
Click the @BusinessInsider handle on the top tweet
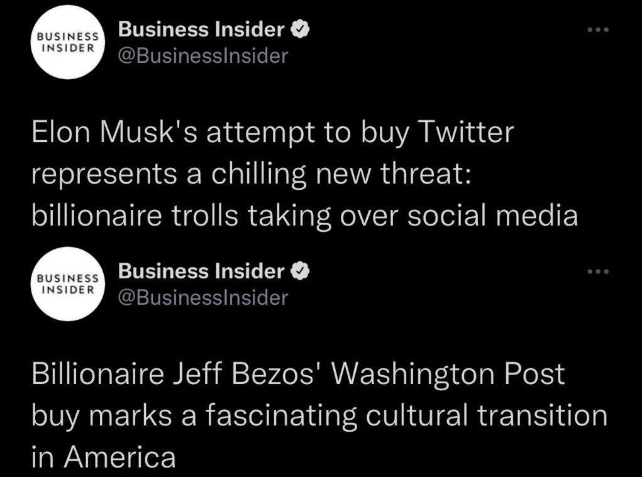(x=203, y=57)
